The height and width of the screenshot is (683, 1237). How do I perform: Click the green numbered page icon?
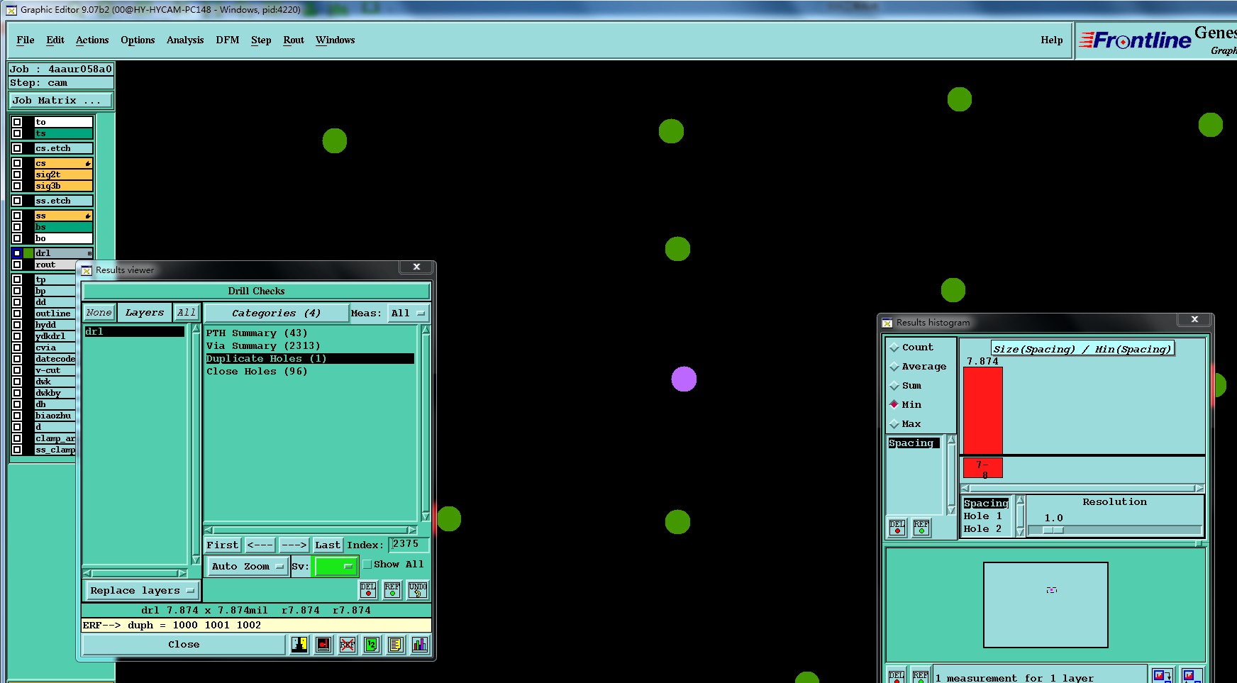coord(372,644)
